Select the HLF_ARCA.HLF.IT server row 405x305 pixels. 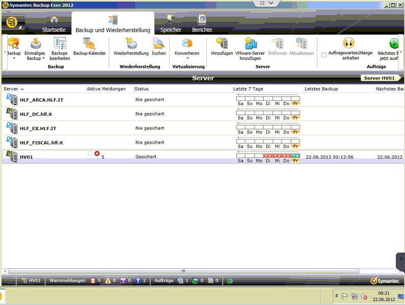(x=203, y=100)
